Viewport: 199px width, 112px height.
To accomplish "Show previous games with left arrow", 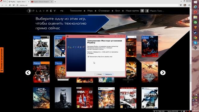I will pyautogui.click(x=28, y=72).
